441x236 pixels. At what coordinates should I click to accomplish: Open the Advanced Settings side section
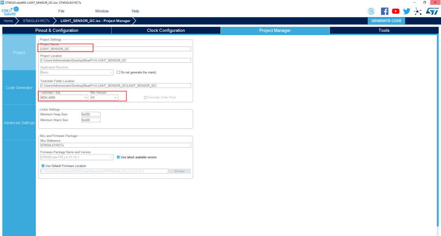19,123
